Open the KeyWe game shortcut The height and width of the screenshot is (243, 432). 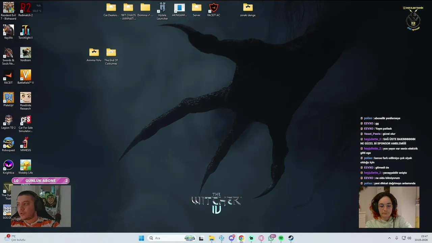pos(8,32)
